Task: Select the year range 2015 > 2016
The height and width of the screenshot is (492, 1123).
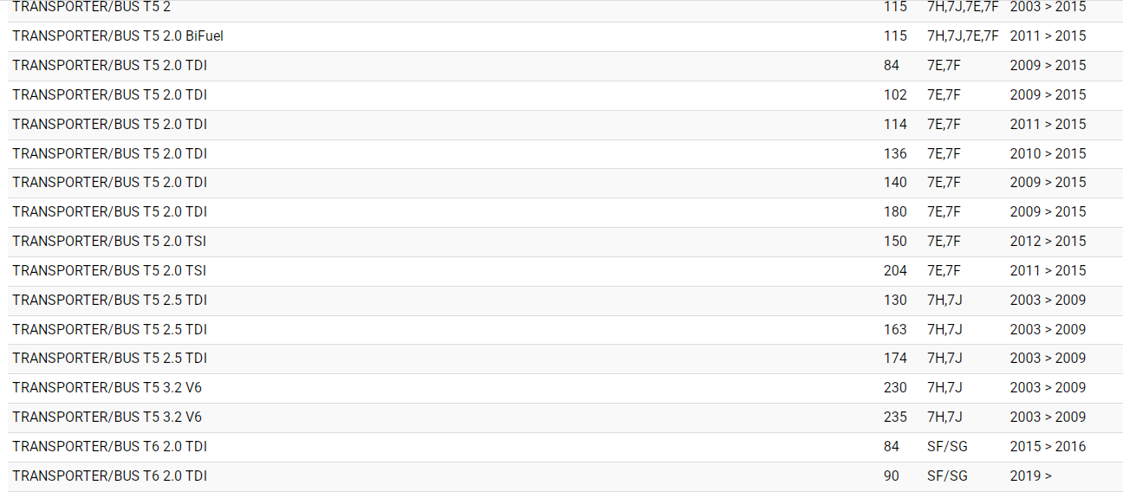Action: [1047, 447]
